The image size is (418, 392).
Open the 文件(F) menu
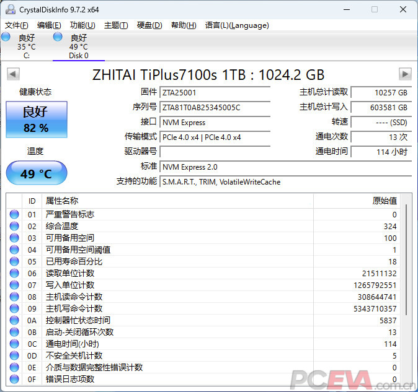(x=17, y=25)
